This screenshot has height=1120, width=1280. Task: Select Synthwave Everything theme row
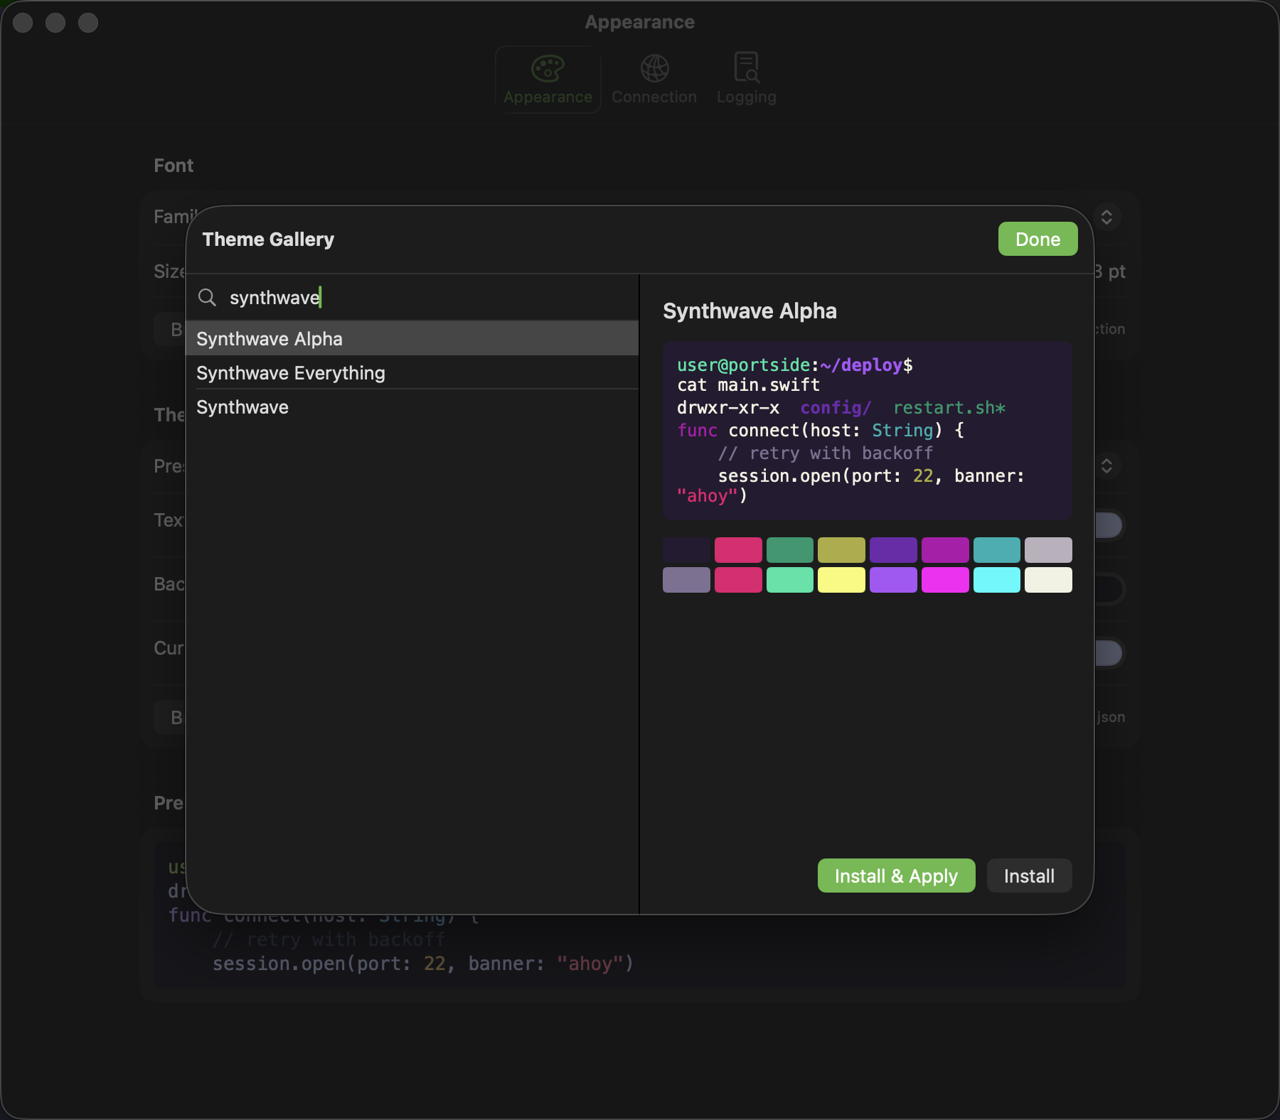[412, 372]
